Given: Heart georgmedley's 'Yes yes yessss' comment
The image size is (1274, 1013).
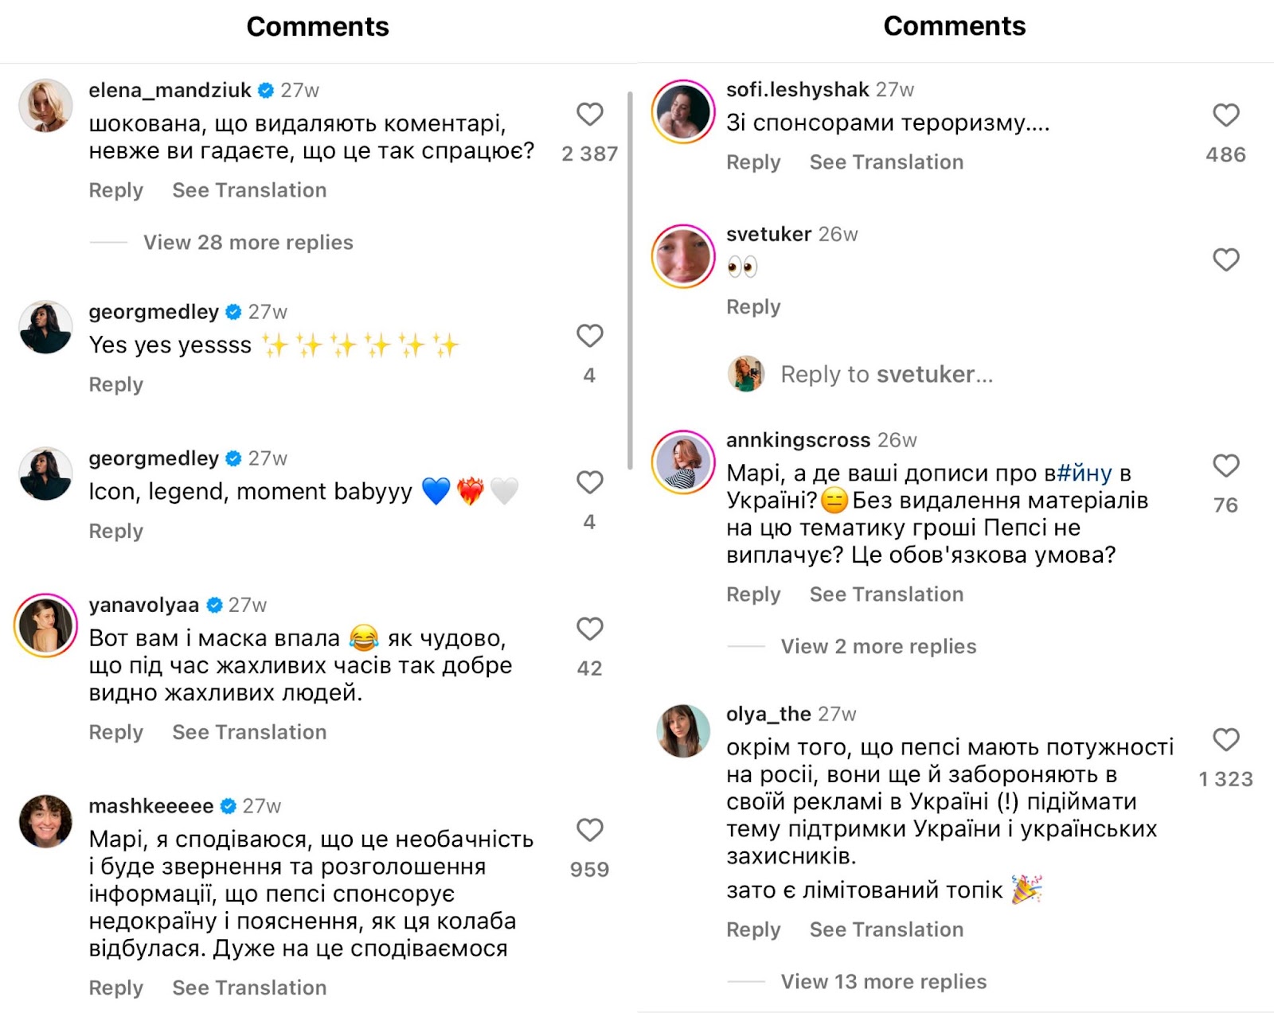Looking at the screenshot, I should coord(589,336).
